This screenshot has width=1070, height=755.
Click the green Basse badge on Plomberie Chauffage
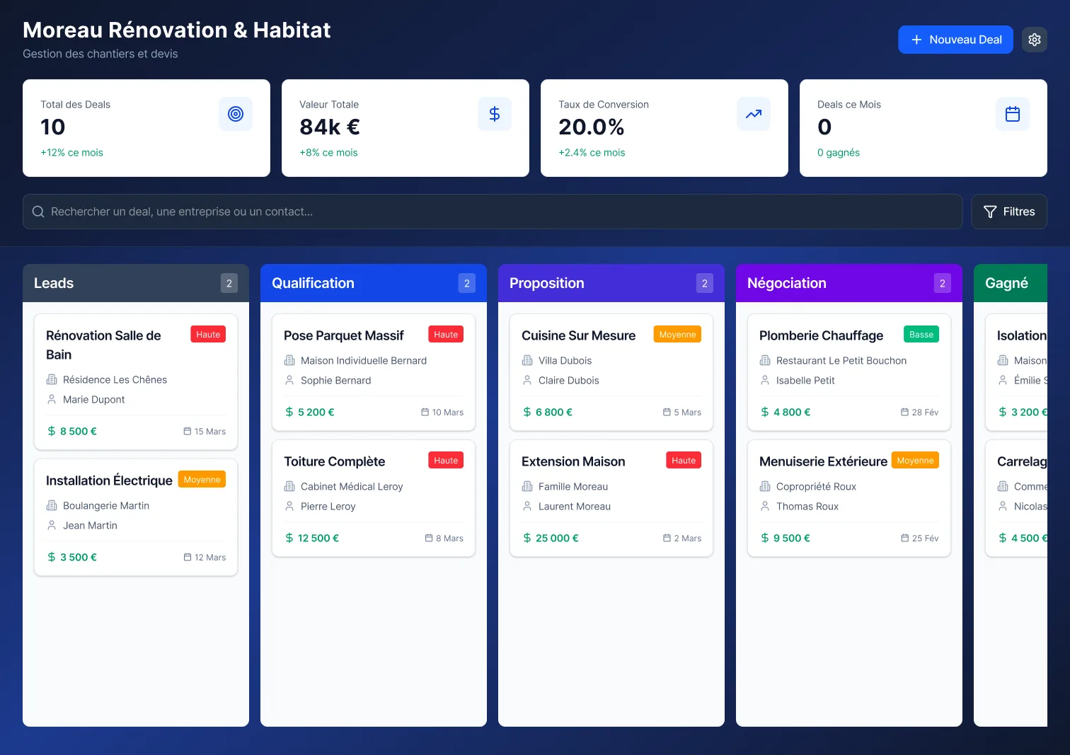click(x=921, y=334)
